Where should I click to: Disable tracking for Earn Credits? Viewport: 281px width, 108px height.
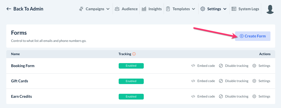(234, 97)
